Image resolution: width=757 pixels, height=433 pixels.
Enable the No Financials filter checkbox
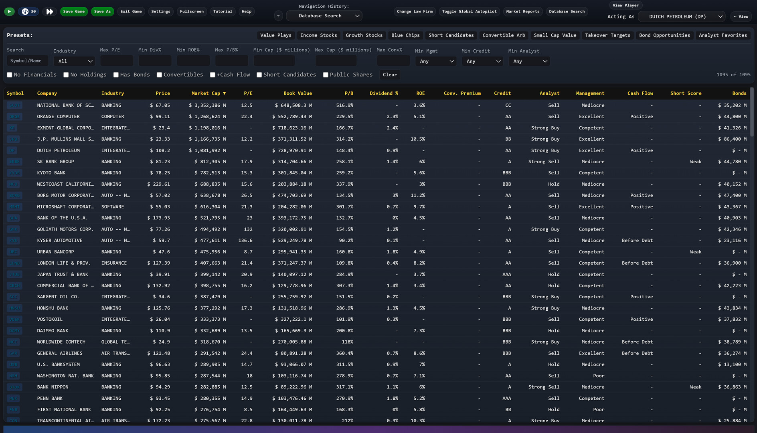[9, 75]
